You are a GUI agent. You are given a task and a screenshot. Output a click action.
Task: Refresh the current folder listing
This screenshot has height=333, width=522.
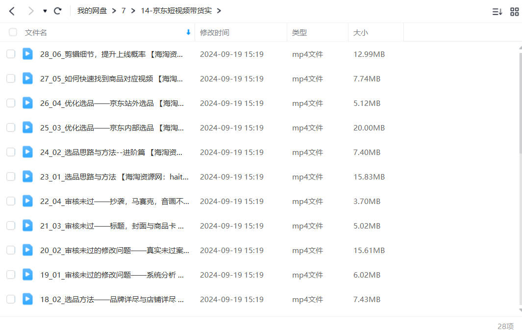pos(58,11)
